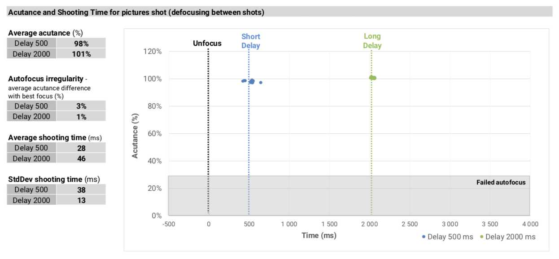
Task: Click the Average acutance 101% cell
Action: pos(81,54)
